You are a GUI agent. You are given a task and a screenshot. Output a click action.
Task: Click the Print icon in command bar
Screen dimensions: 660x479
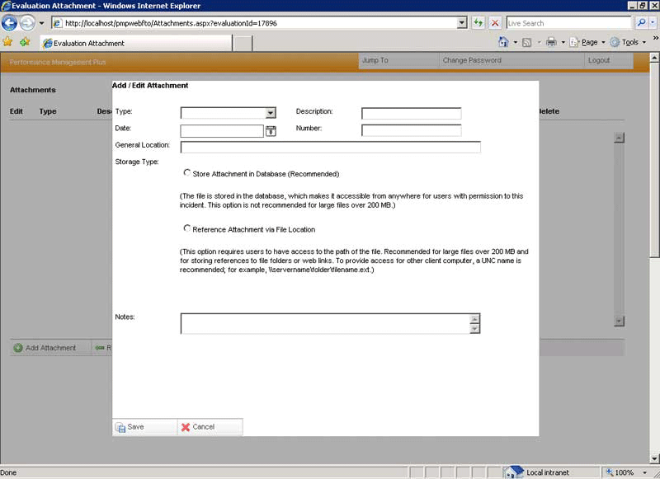click(x=551, y=42)
